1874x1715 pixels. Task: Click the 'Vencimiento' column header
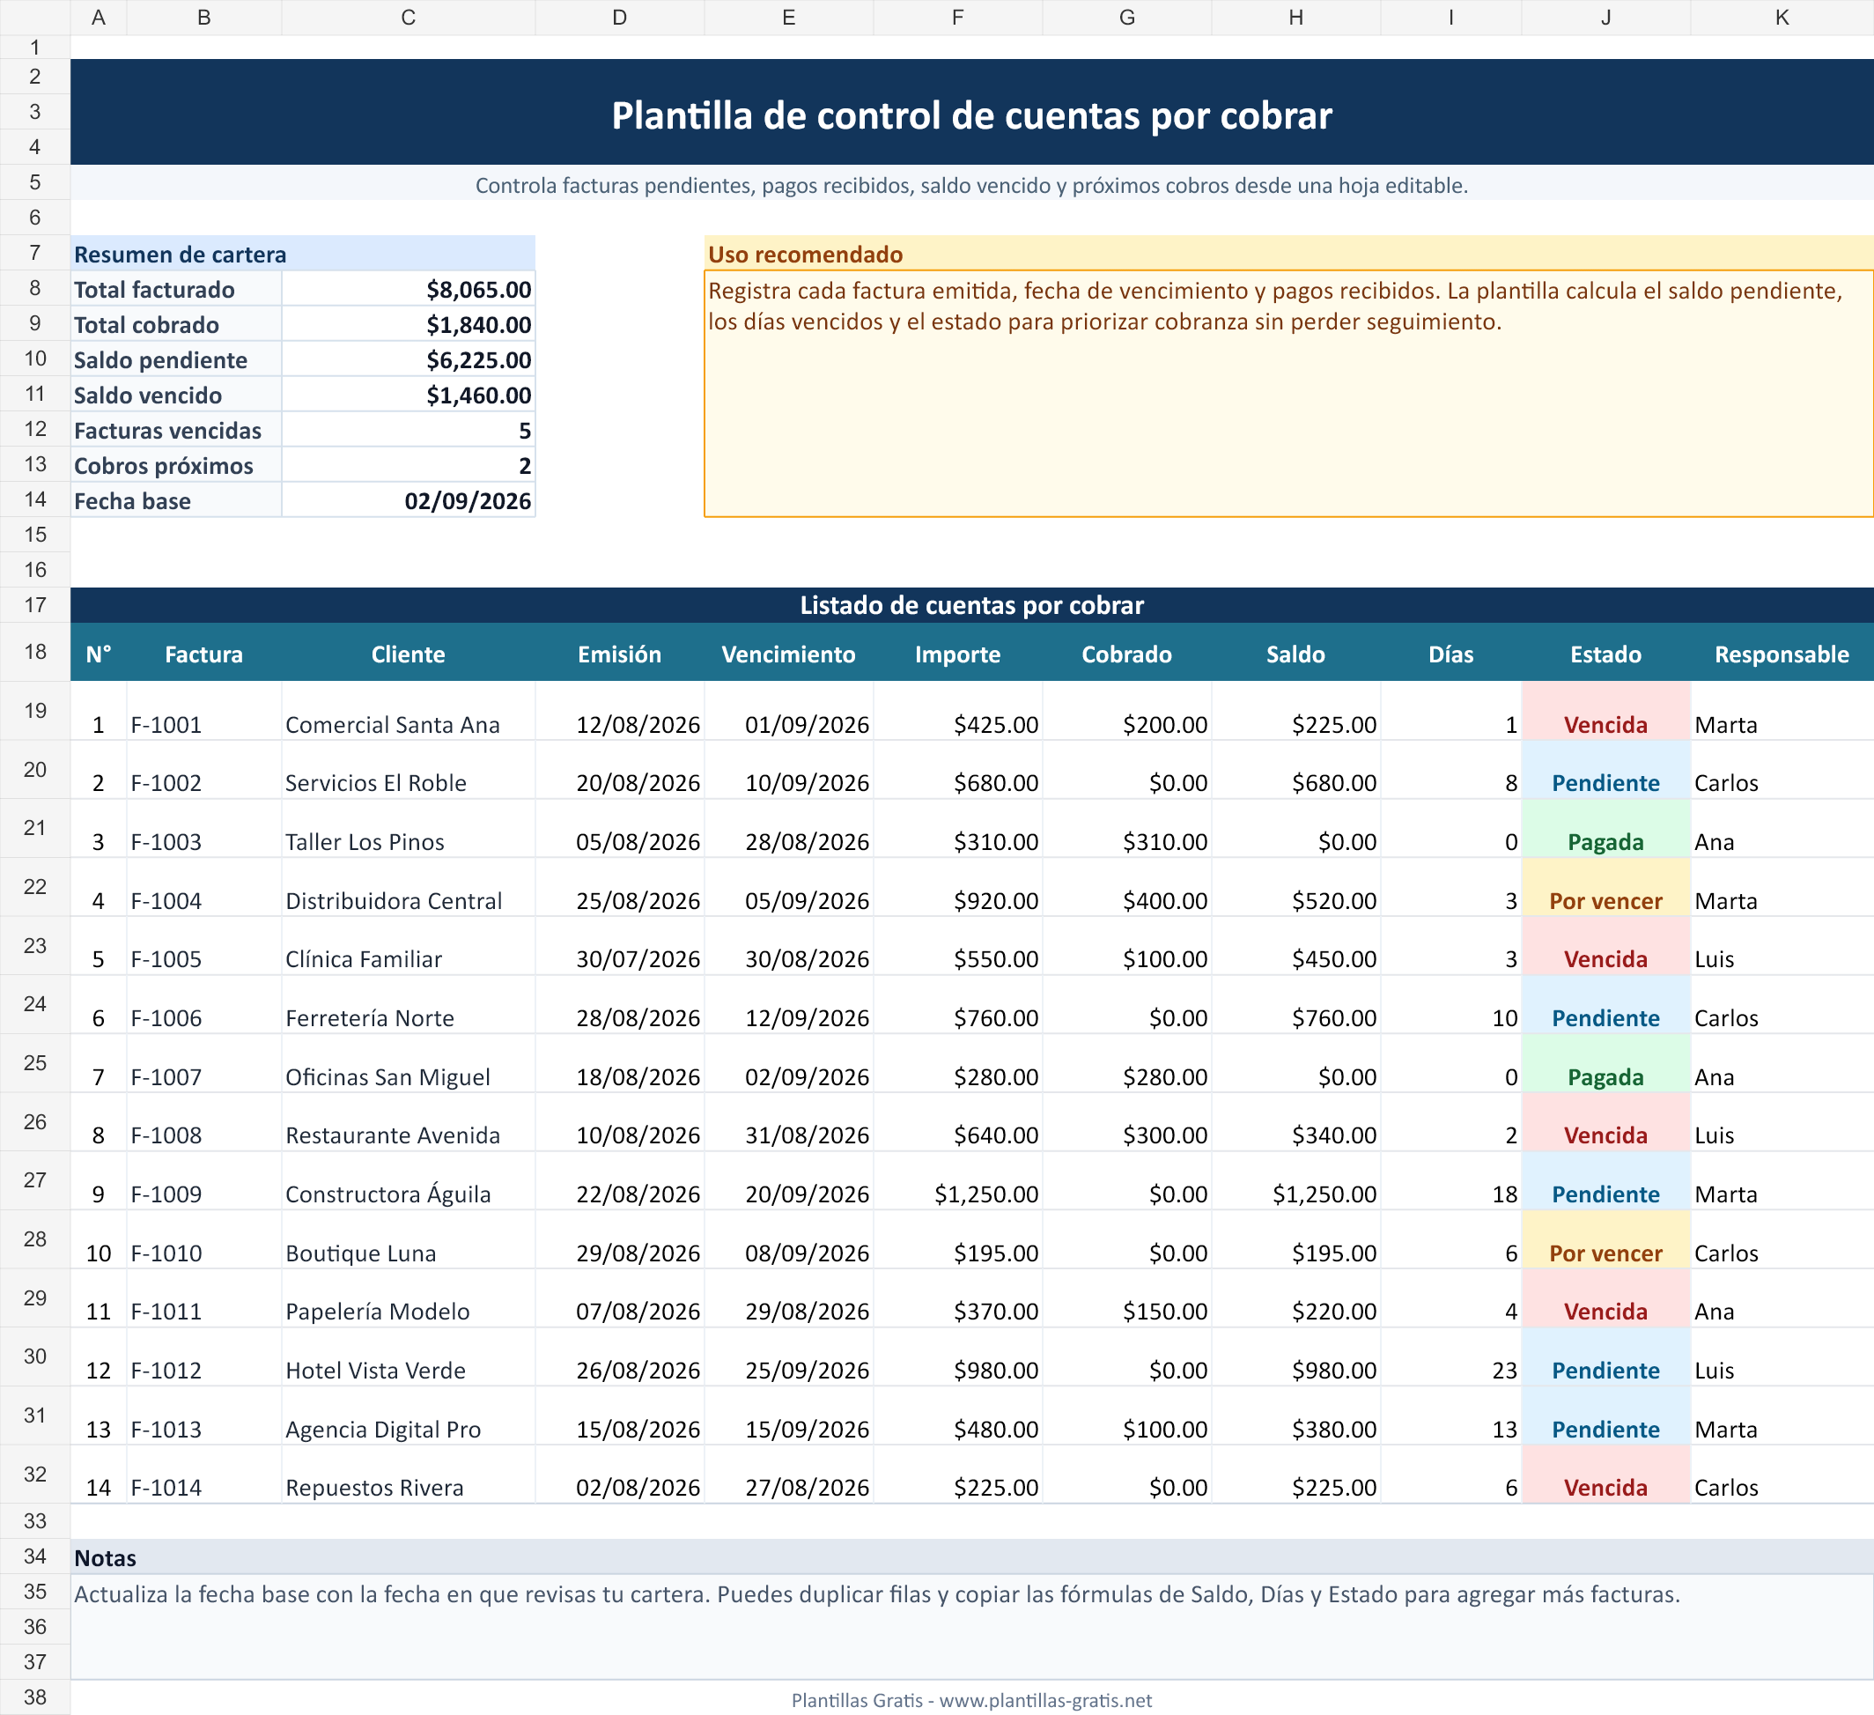788,654
